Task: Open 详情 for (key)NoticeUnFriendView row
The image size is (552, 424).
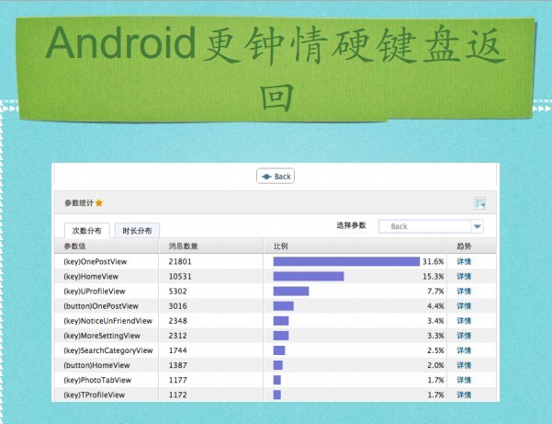Action: point(464,321)
